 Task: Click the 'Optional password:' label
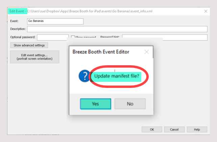[x=23, y=37]
